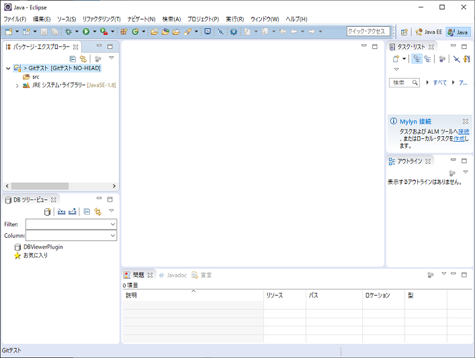Click the green Run button
The height and width of the screenshot is (358, 475).
86,32
